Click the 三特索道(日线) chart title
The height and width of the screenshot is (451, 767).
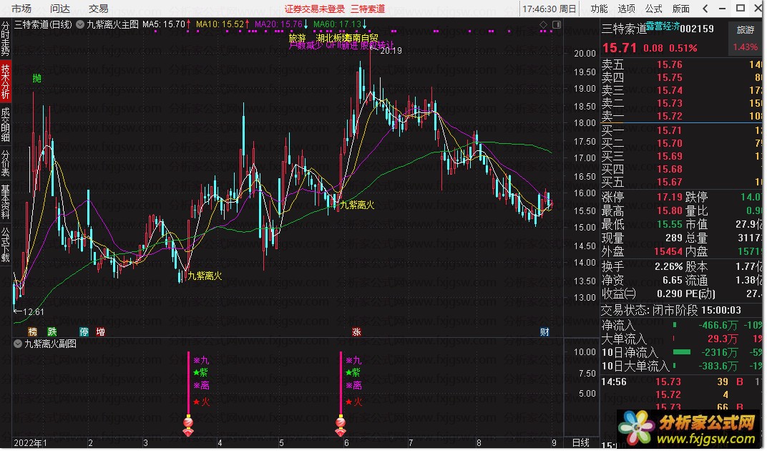(x=43, y=24)
